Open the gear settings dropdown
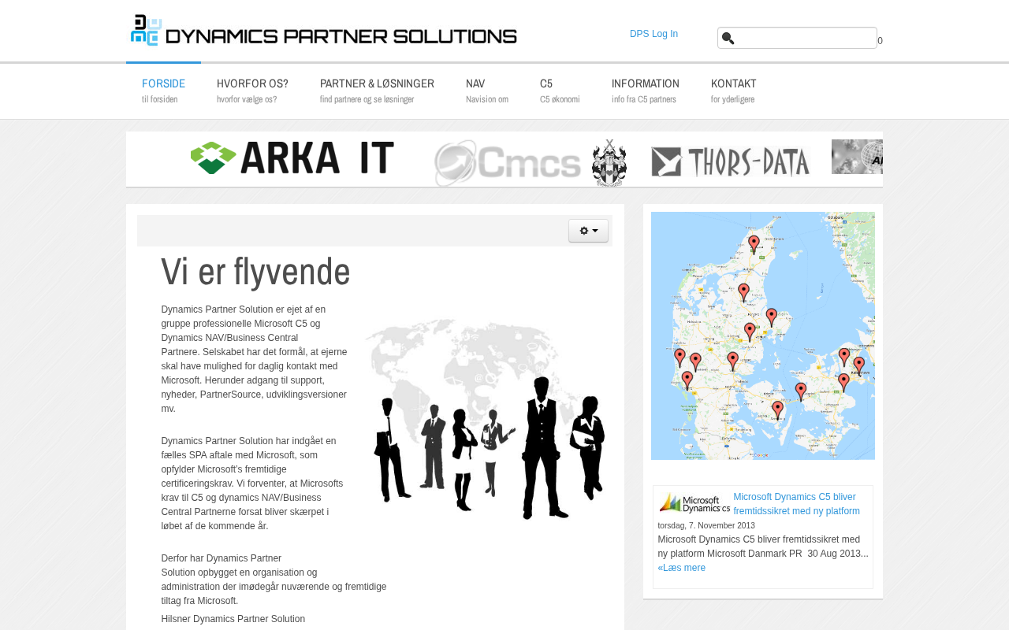Viewport: 1009px width, 630px height. point(588,231)
